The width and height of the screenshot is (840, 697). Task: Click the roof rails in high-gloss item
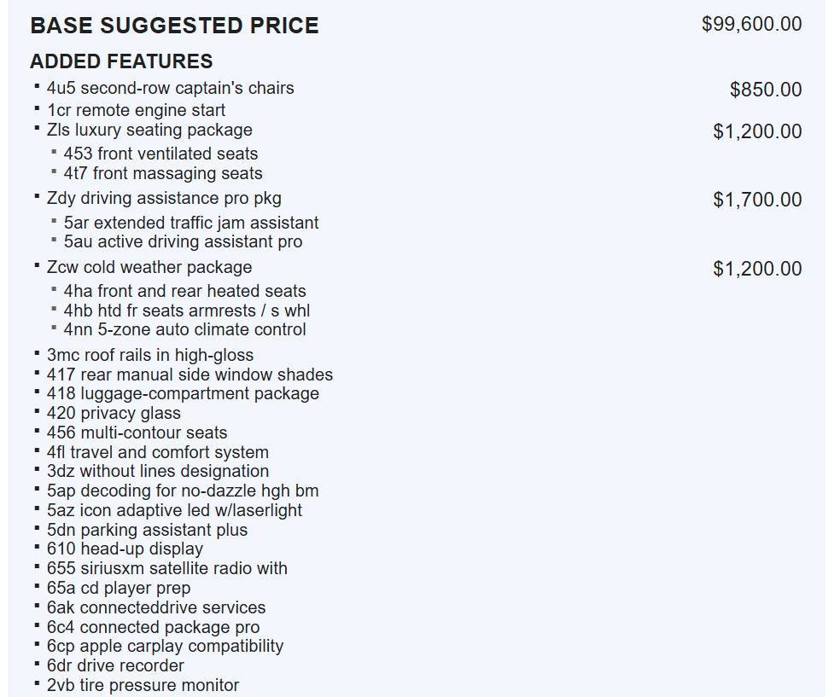(x=150, y=355)
